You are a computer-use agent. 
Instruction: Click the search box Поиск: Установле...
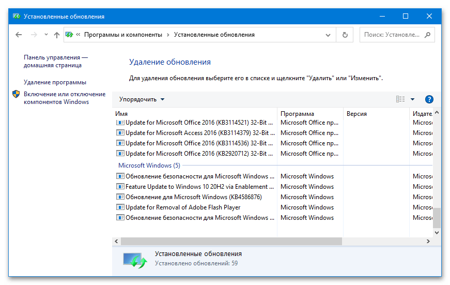point(392,35)
